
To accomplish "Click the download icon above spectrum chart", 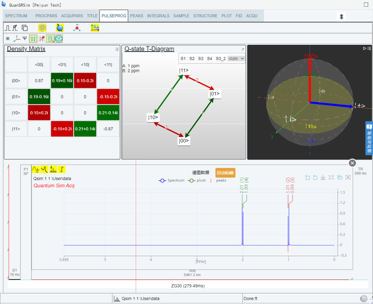I will click(323, 178).
